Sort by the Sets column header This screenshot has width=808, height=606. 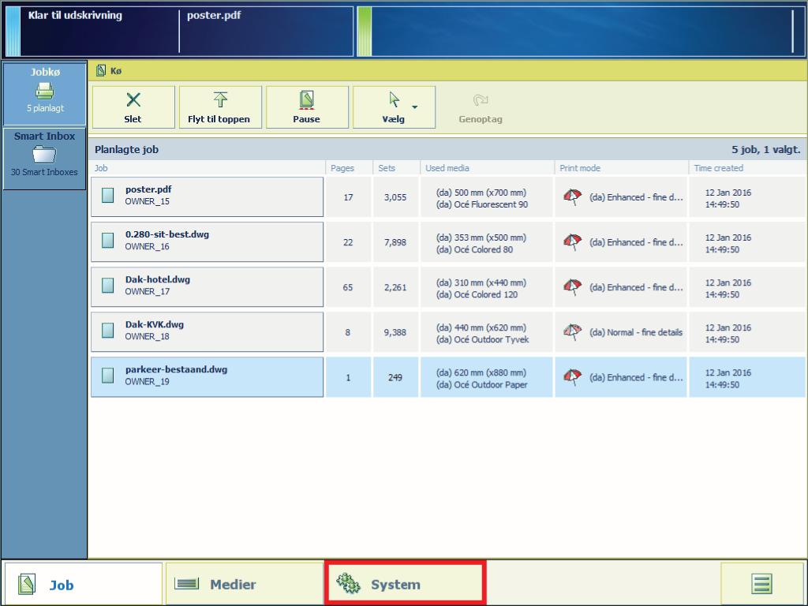[387, 168]
